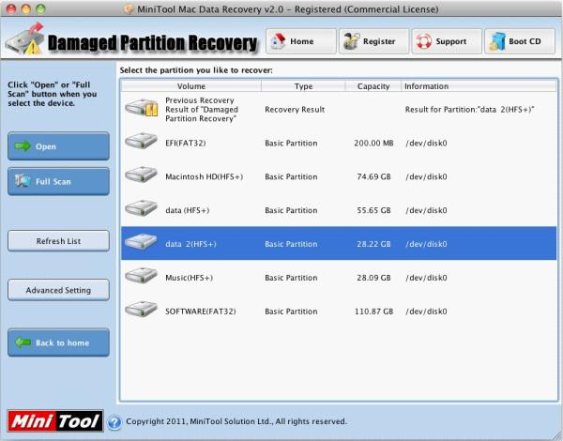Close the window with red button
563x441 pixels.
[11, 9]
